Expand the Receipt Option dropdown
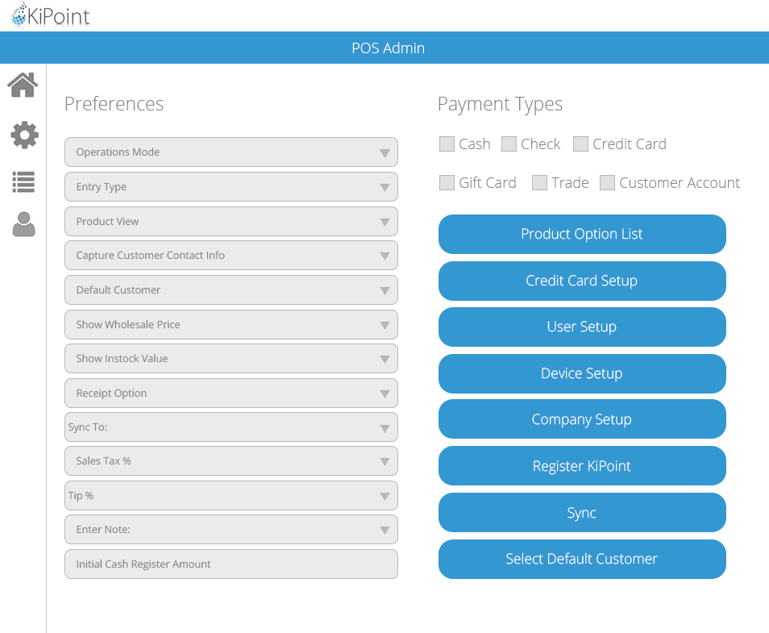Screen dimensions: 769x633 pyautogui.click(x=231, y=393)
